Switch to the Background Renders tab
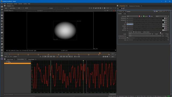 tap(134, 6)
